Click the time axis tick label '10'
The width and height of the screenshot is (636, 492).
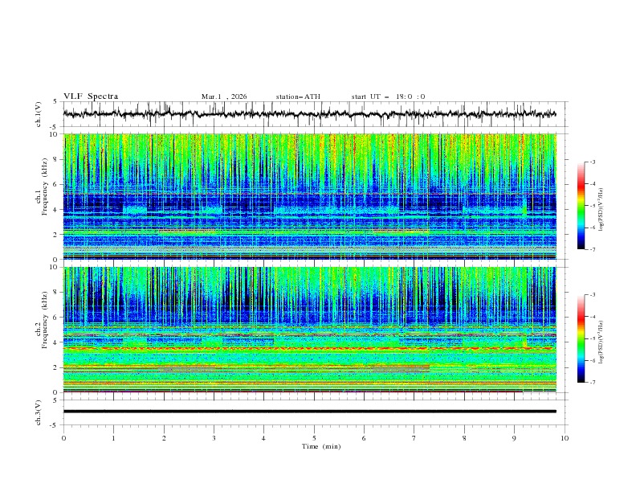tap(565, 438)
